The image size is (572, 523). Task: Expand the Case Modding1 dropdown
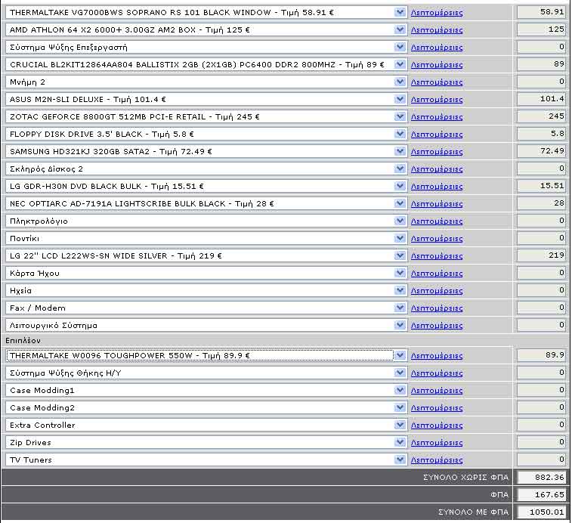(206, 391)
